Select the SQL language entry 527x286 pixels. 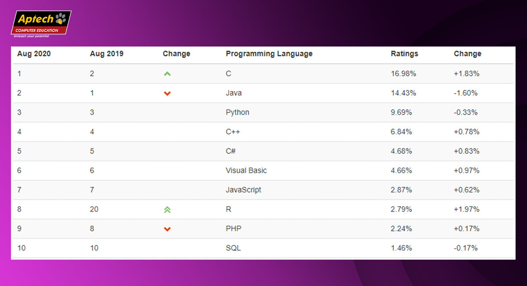tap(233, 248)
